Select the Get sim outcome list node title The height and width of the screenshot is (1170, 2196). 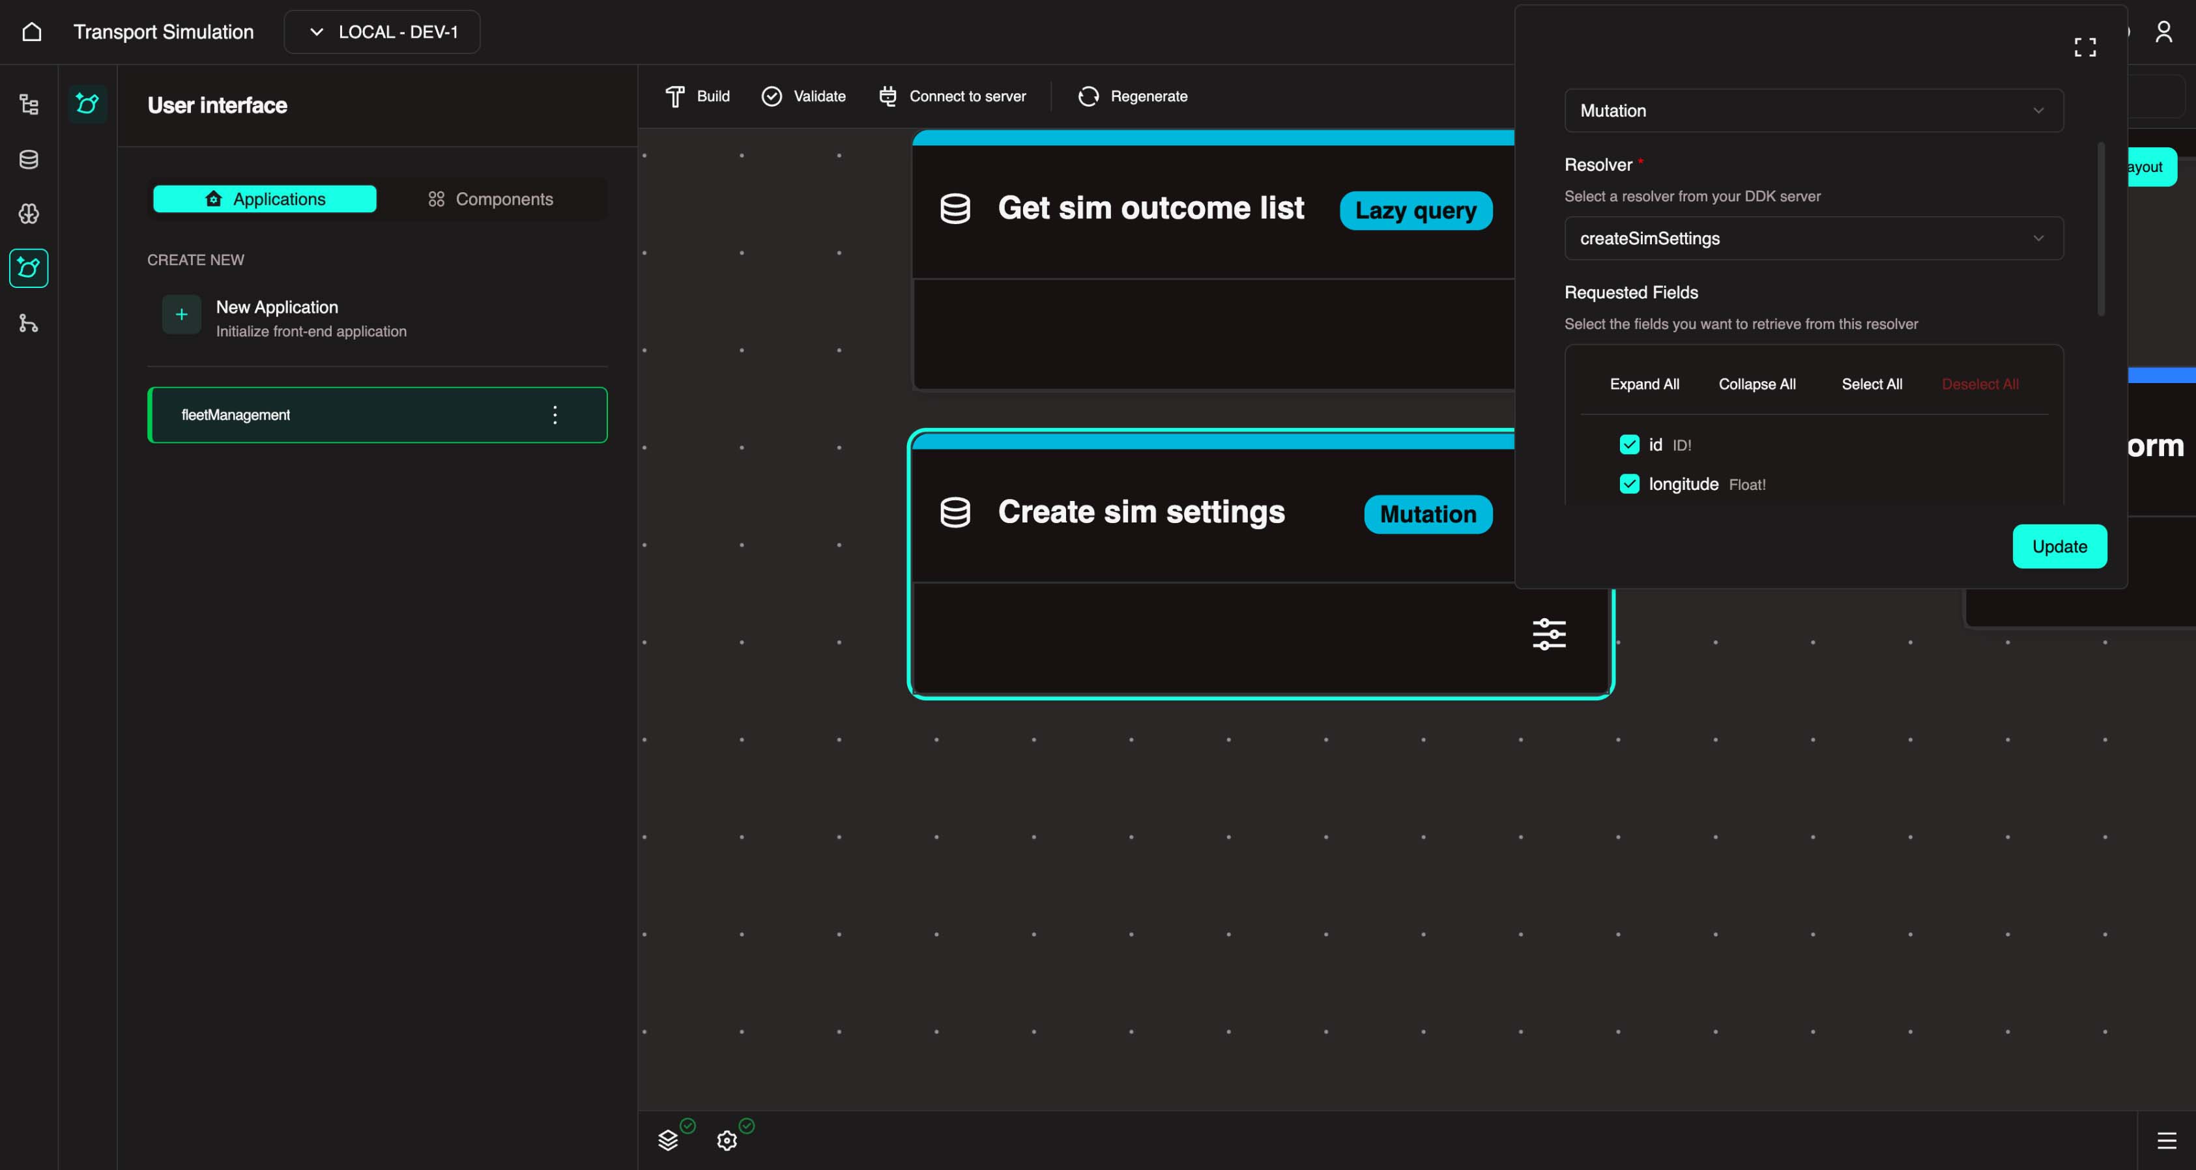pos(1151,208)
